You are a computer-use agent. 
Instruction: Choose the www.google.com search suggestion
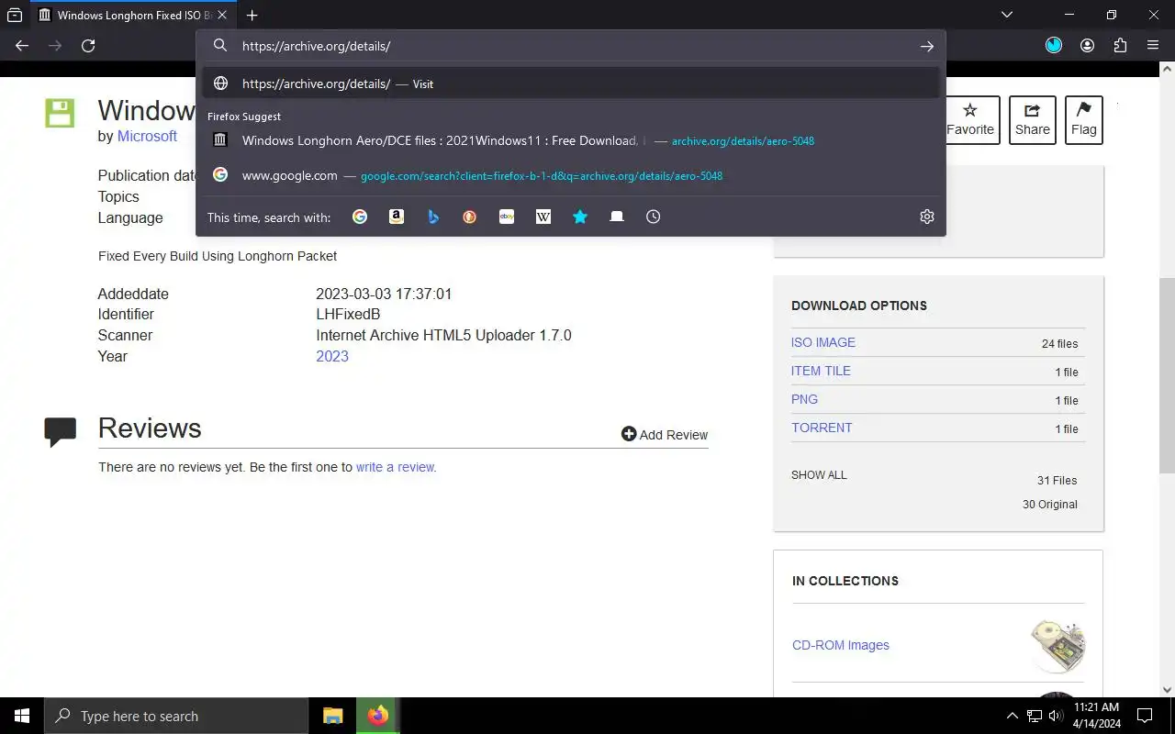click(x=571, y=175)
